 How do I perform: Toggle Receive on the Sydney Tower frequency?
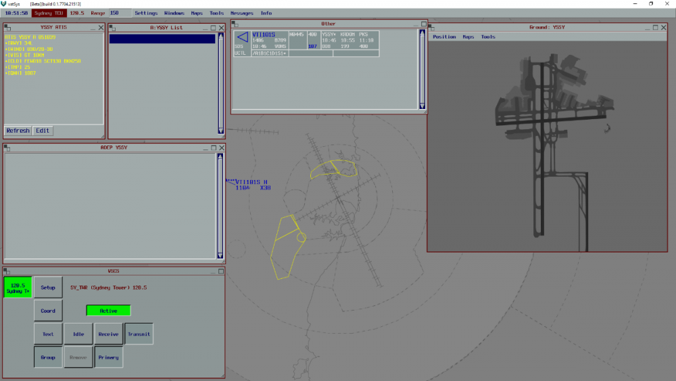pyautogui.click(x=108, y=334)
